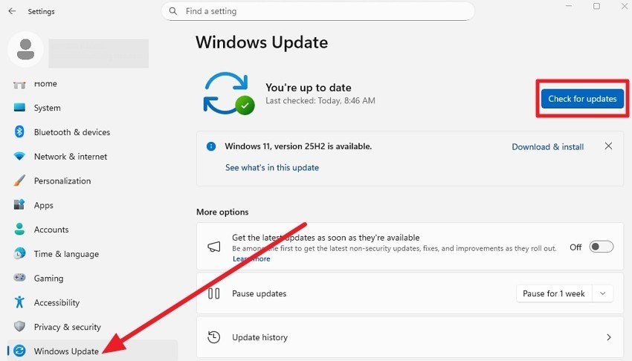Click the Accounts person icon
The height and width of the screenshot is (361, 632).
point(19,229)
